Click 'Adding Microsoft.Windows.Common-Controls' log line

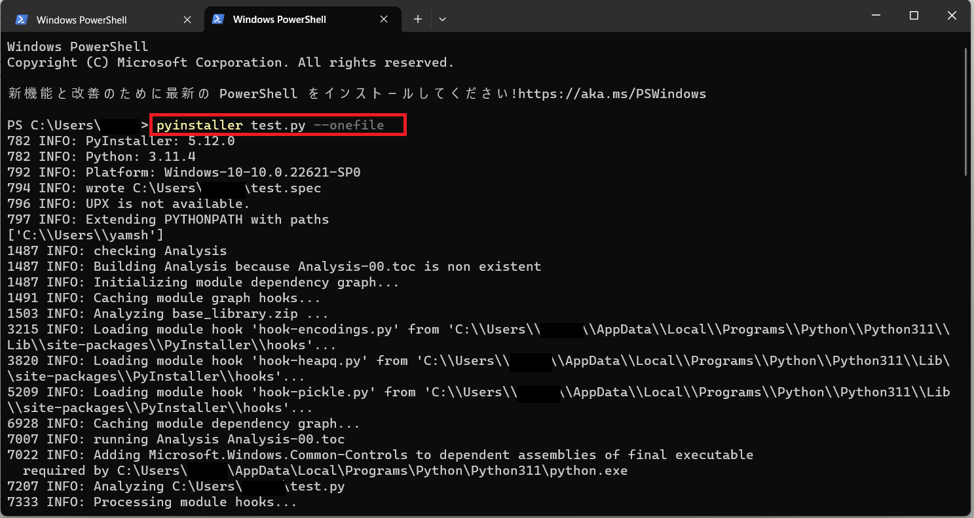tap(381, 455)
